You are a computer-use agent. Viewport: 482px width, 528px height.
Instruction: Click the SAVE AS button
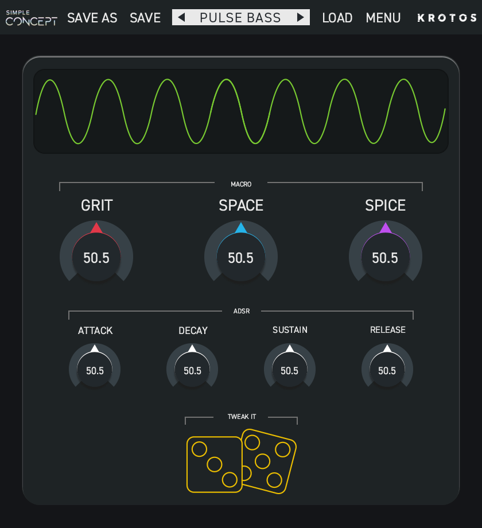92,18
